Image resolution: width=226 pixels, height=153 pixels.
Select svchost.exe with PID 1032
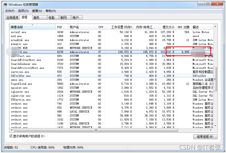pos(112,120)
